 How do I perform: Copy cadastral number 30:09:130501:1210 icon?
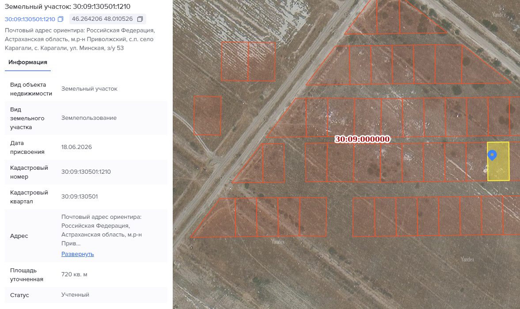pyautogui.click(x=61, y=19)
